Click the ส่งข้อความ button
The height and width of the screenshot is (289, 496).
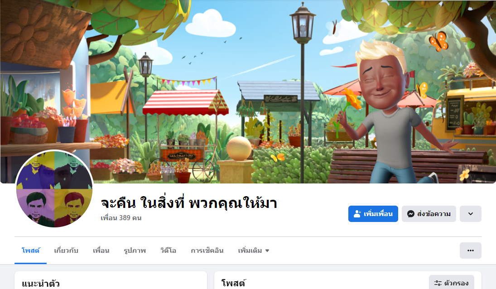coord(429,214)
